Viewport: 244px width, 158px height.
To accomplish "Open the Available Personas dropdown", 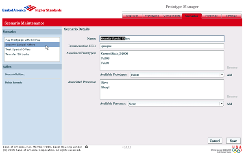I will point(176,104).
